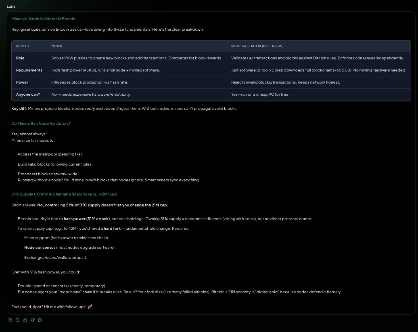Click heading '51% Supply Control & Changing Scarcity'
This screenshot has width=418, height=332.
(x=64, y=194)
